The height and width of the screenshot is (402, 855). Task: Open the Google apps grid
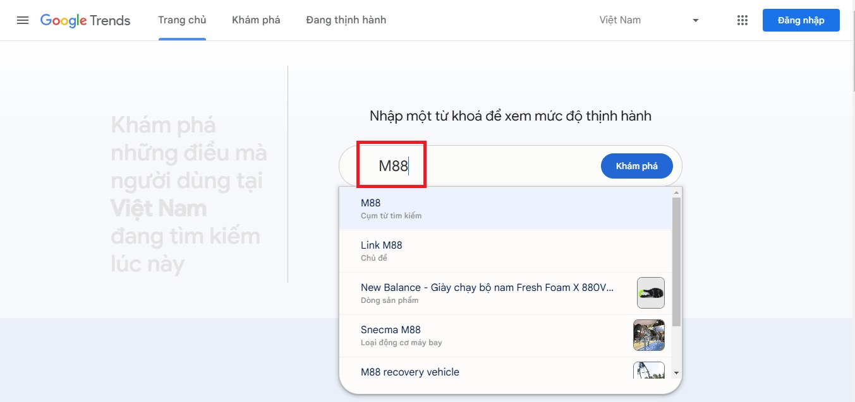pyautogui.click(x=743, y=20)
